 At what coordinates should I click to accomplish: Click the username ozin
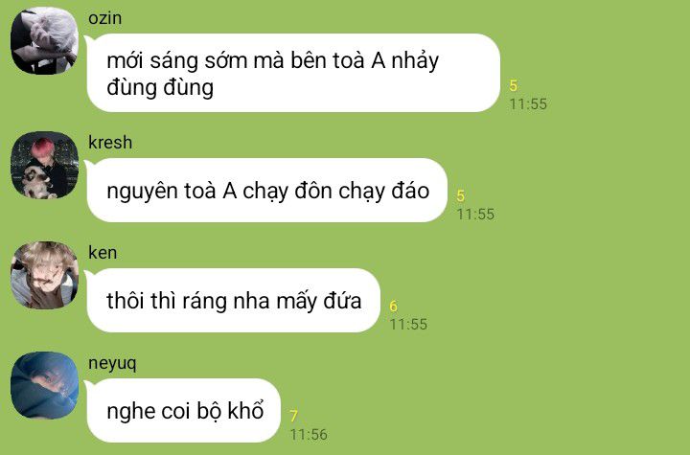(x=104, y=18)
